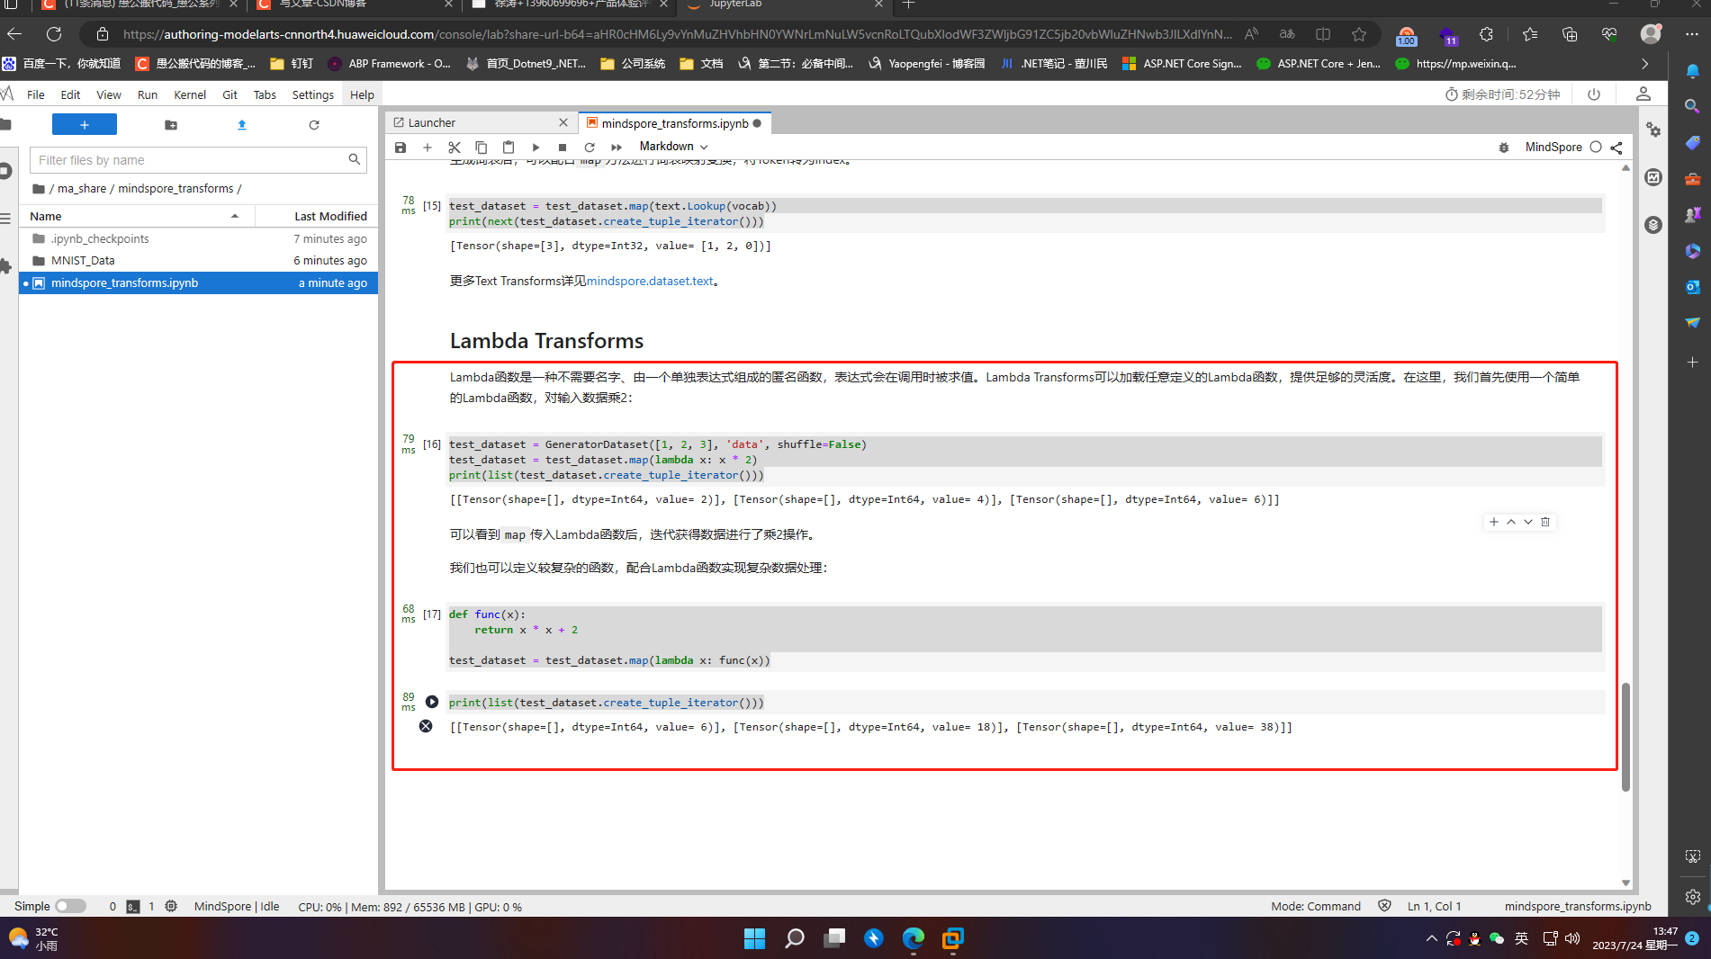
Task: Interrupt the kernel with the stop icon
Action: [x=563, y=148]
